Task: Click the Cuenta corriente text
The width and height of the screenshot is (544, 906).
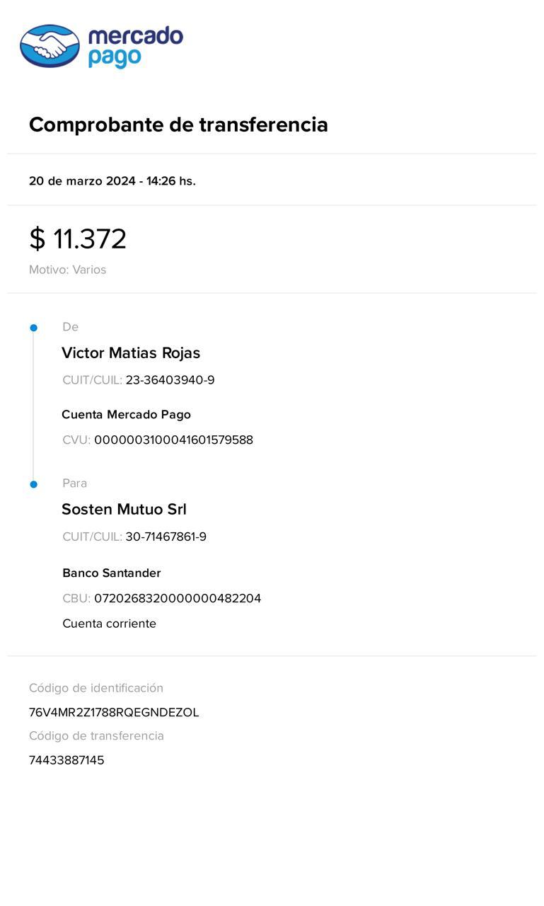Action: [109, 624]
